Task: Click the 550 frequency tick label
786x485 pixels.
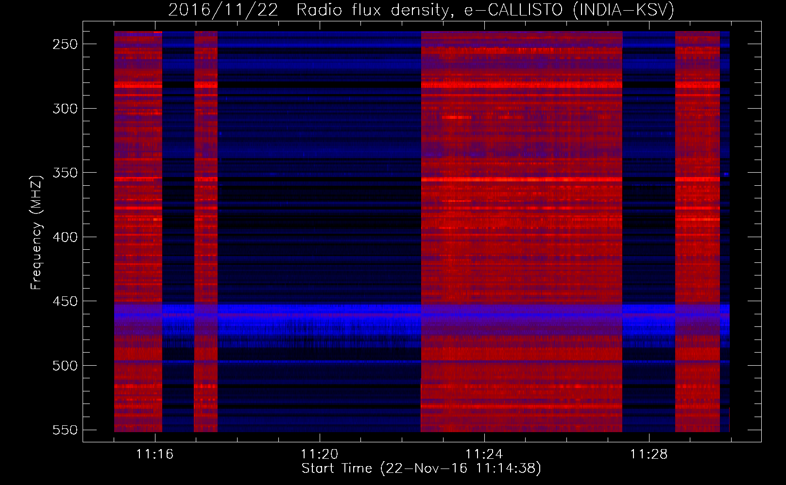Action: [65, 430]
